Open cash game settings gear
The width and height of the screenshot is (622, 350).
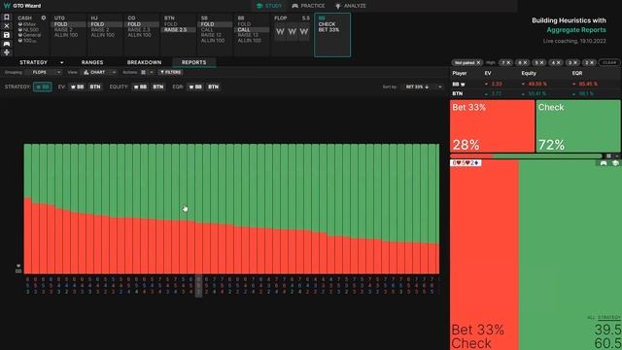point(44,17)
